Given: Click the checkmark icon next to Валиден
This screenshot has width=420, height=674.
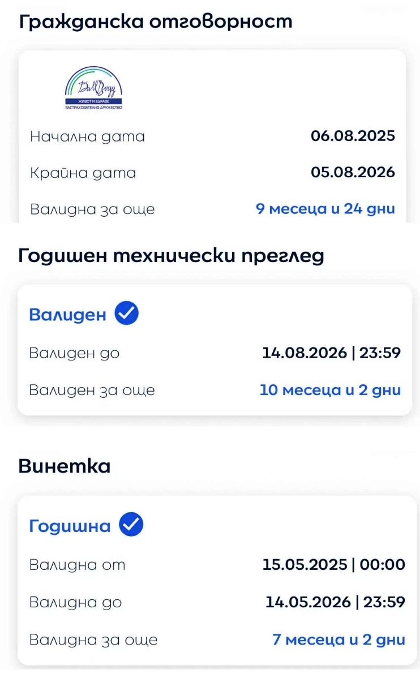Looking at the screenshot, I should pyautogui.click(x=127, y=314).
